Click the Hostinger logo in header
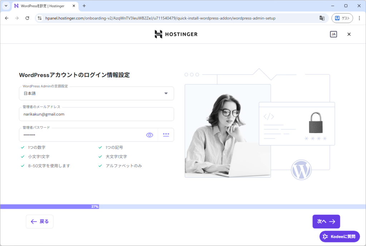The image size is (366, 246). [176, 34]
